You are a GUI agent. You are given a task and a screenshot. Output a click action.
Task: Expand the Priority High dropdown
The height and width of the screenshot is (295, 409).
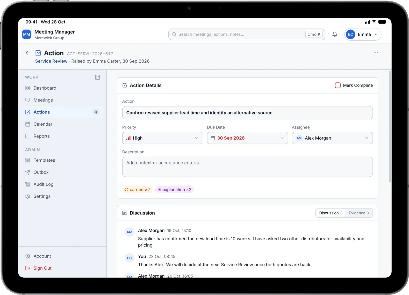coord(163,138)
